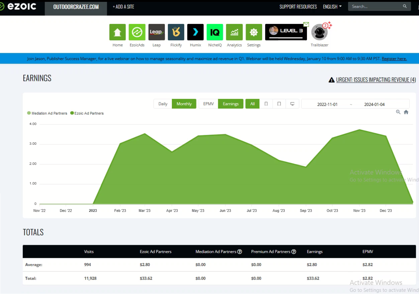Select the first mobile device filter icon

click(x=266, y=104)
